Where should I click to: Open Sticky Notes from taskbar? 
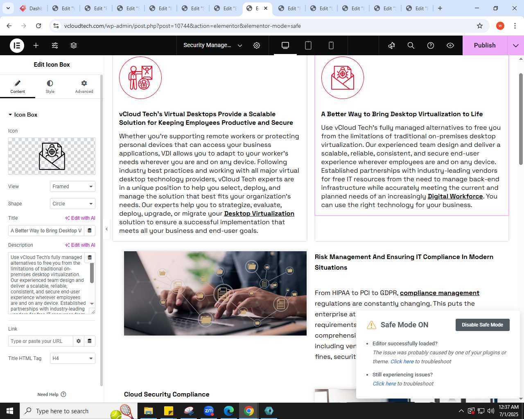168,411
